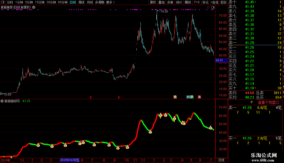Open the 多股 multi-stock view
The image size is (284, 163).
(x=170, y=2)
